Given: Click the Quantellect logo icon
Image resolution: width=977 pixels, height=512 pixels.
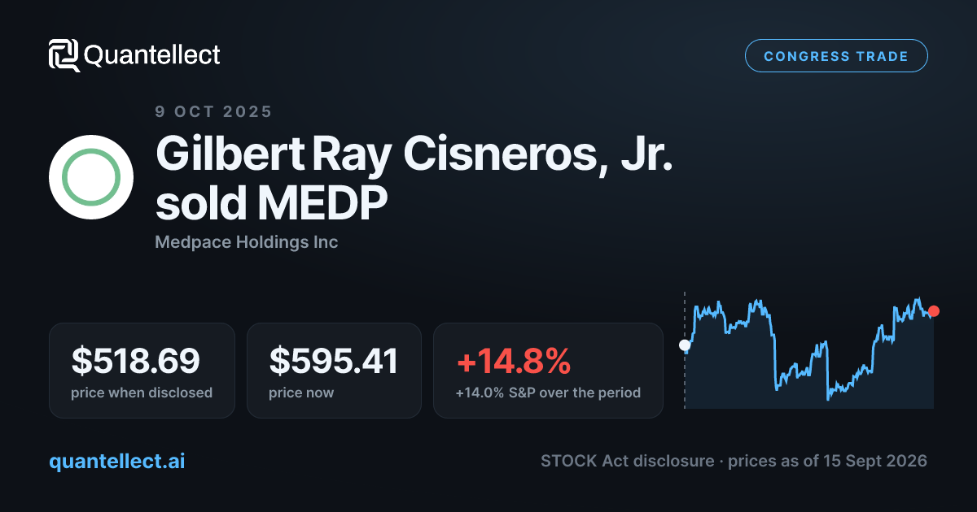Looking at the screenshot, I should 64,55.
